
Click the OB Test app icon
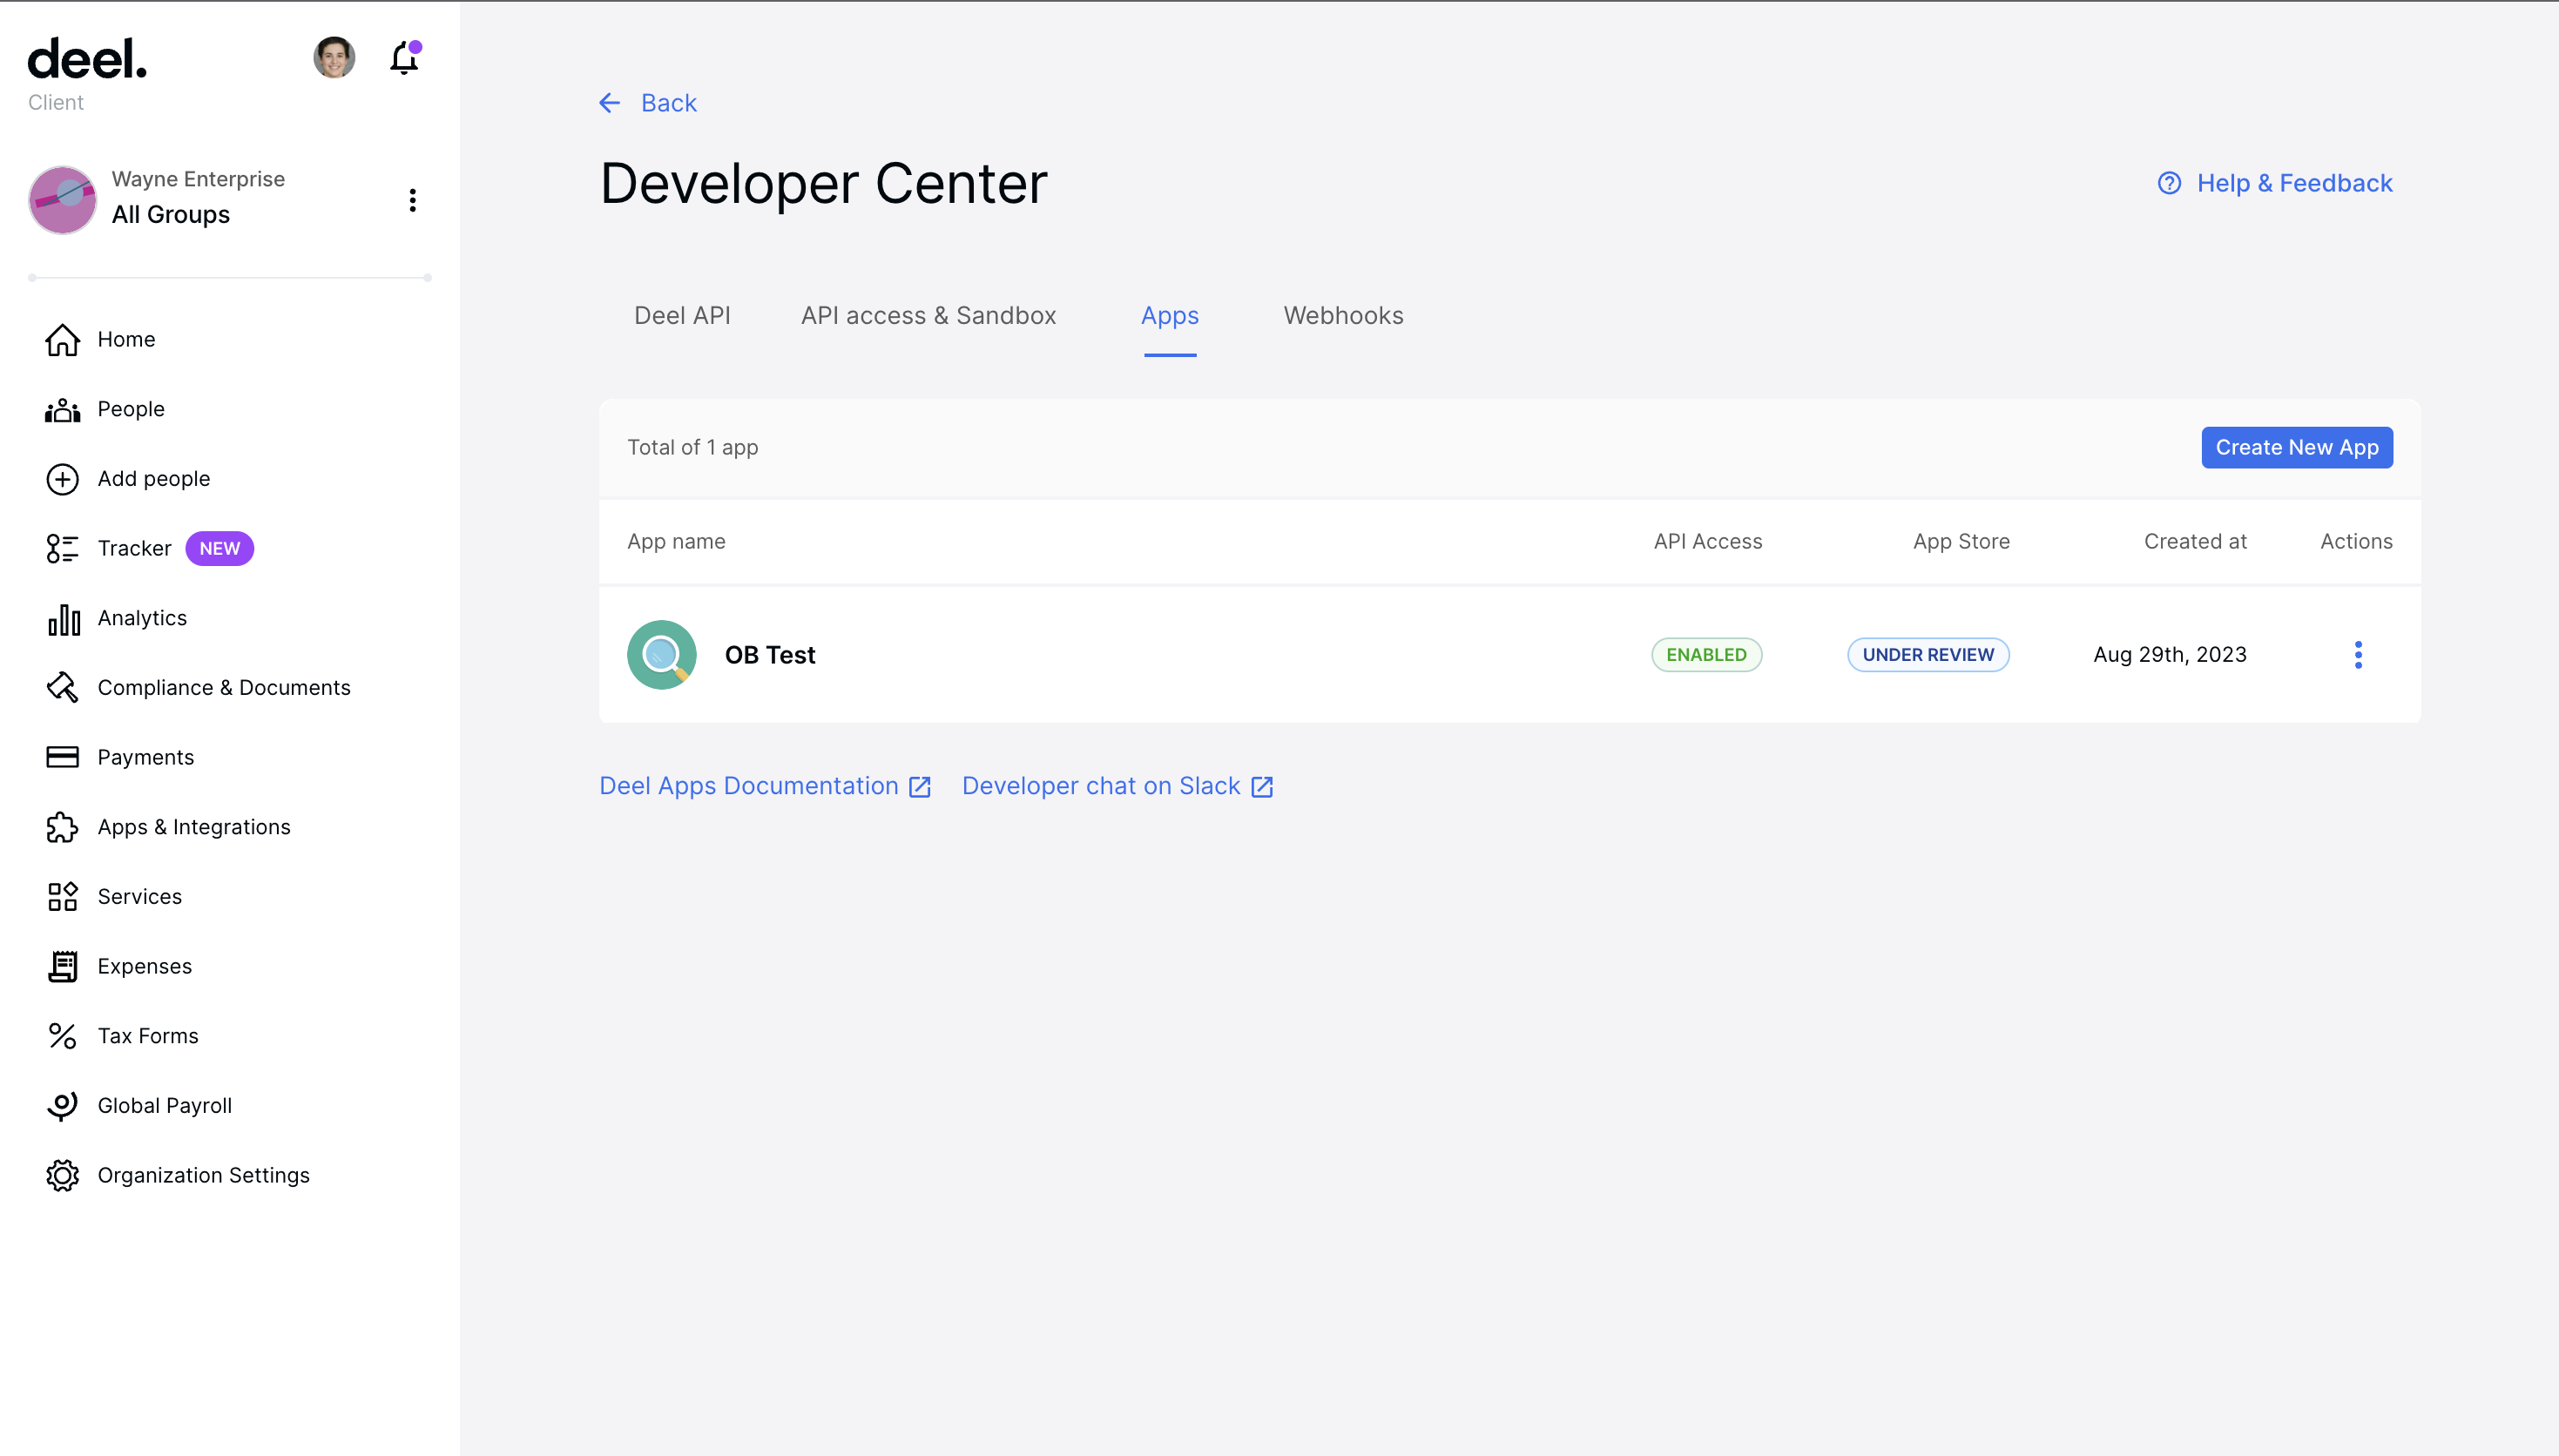coord(662,655)
